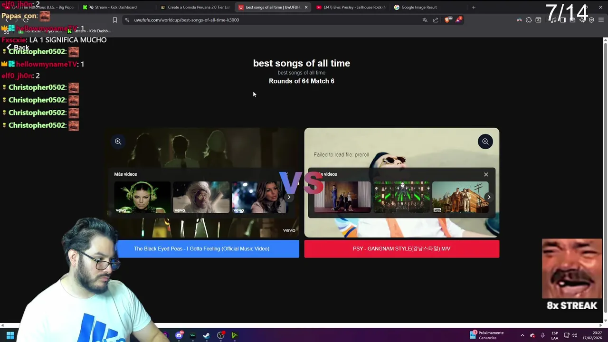Open the round app with red badge on taskbar
Image resolution: width=608 pixels, height=342 pixels.
tap(221, 335)
